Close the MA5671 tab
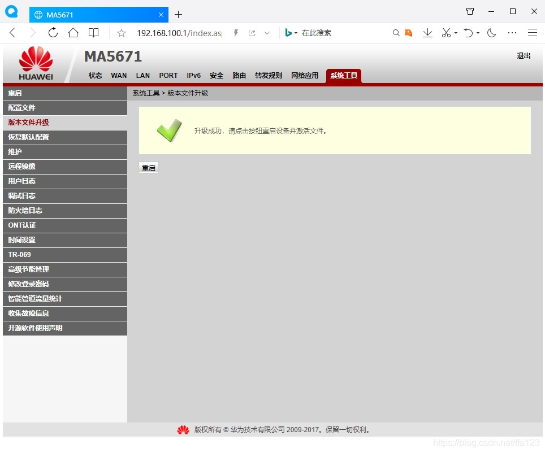This screenshot has height=453, width=545. click(x=161, y=15)
